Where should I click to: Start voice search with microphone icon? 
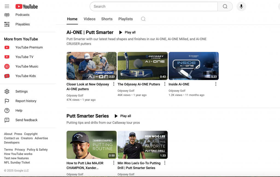pos(241,7)
